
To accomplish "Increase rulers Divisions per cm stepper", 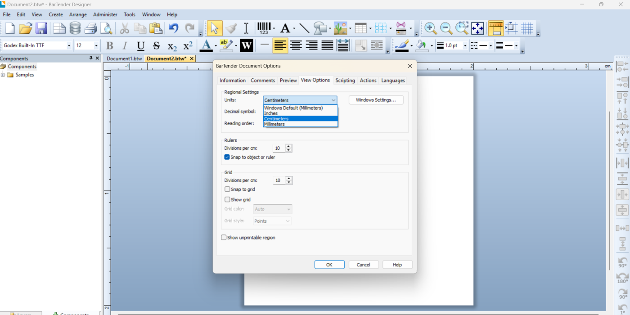I will coord(289,146).
